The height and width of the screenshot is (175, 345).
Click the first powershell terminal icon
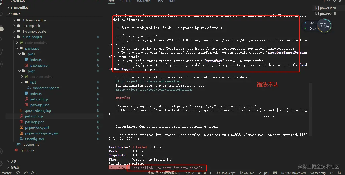pos(317,8)
